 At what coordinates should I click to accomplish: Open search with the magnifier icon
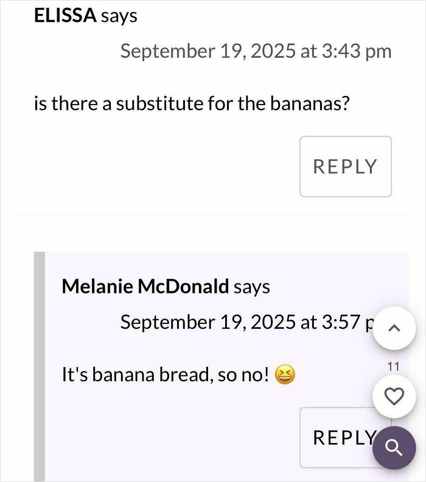click(394, 448)
